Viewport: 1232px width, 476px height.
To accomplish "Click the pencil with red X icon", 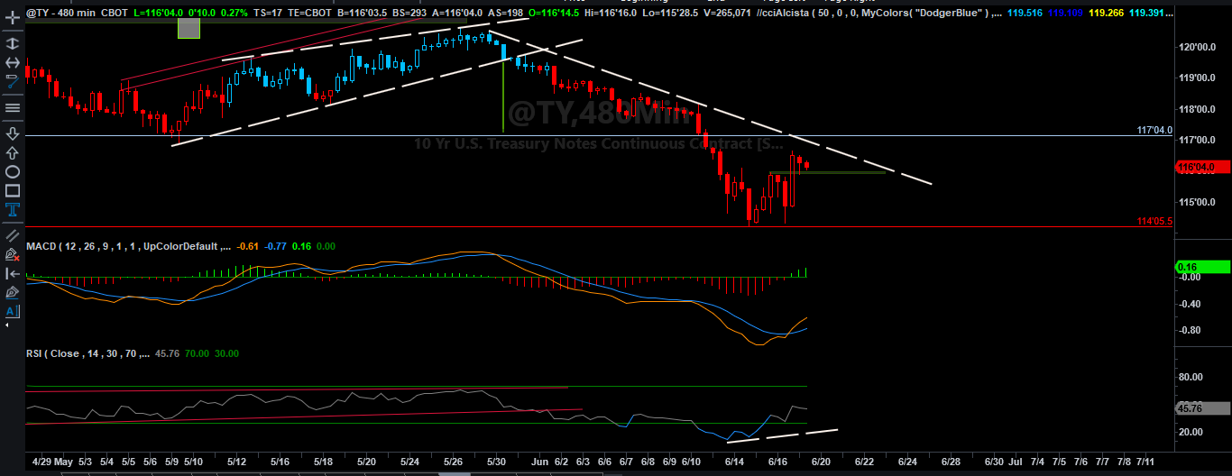I will [x=13, y=254].
